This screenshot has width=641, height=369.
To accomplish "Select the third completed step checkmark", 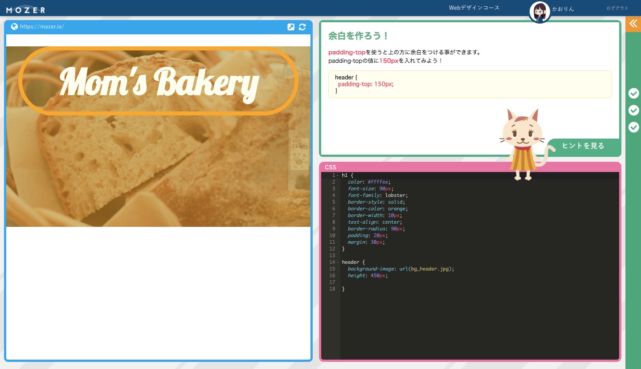I will pos(633,127).
